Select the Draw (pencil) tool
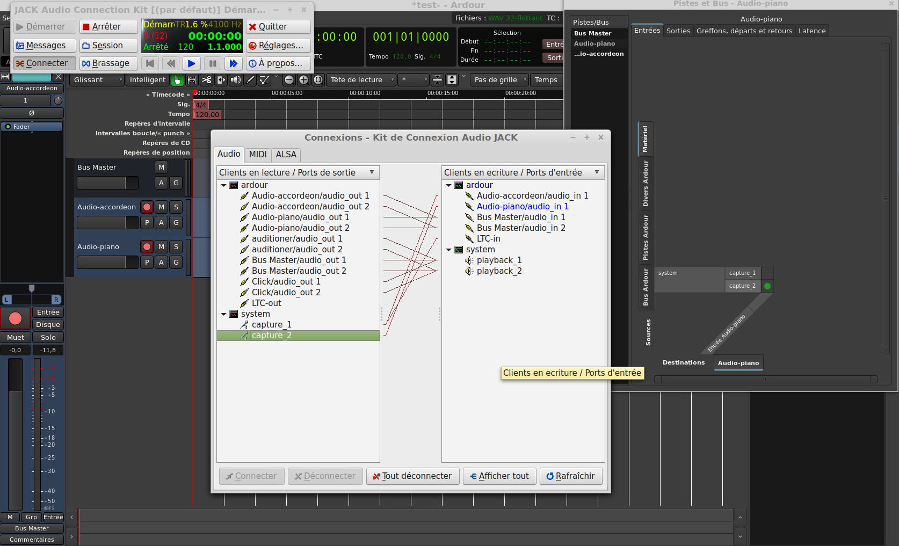The width and height of the screenshot is (899, 546). [250, 80]
